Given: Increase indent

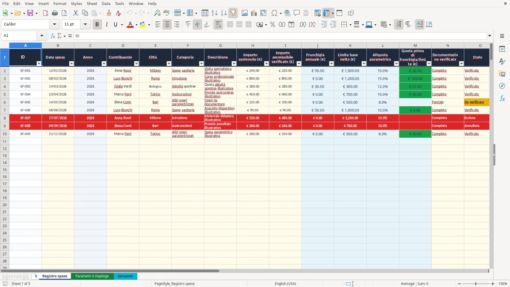Looking at the screenshot, I should [x=324, y=25].
